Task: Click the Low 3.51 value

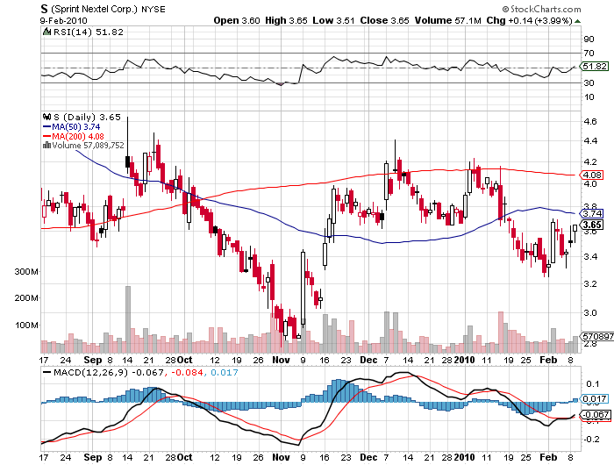Action: [333, 20]
